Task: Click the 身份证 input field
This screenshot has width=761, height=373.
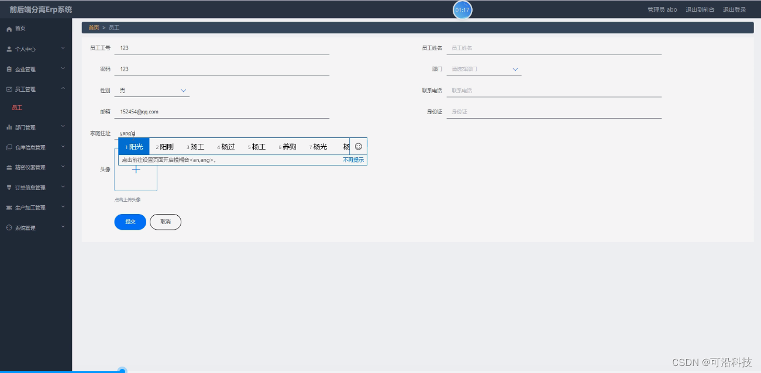Action: 554,112
